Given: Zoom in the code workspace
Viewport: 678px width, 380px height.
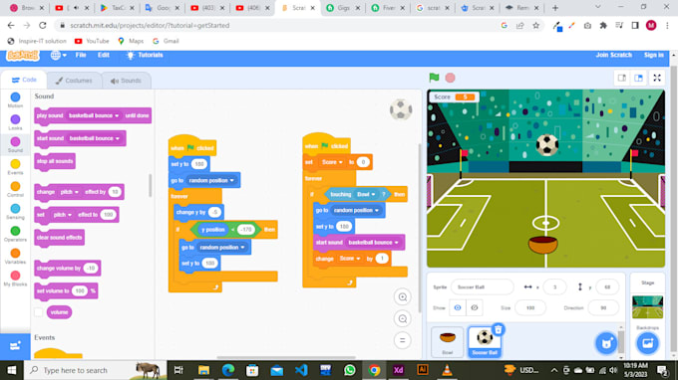Looking at the screenshot, I should (403, 296).
